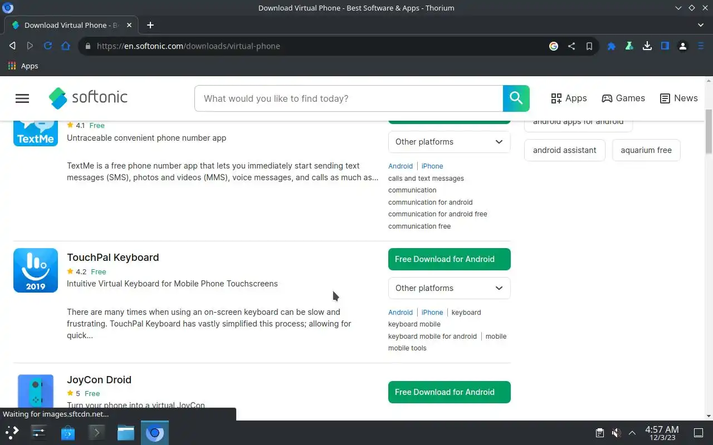
Task: Click the Thorium browser taskbar icon
Action: click(x=155, y=432)
